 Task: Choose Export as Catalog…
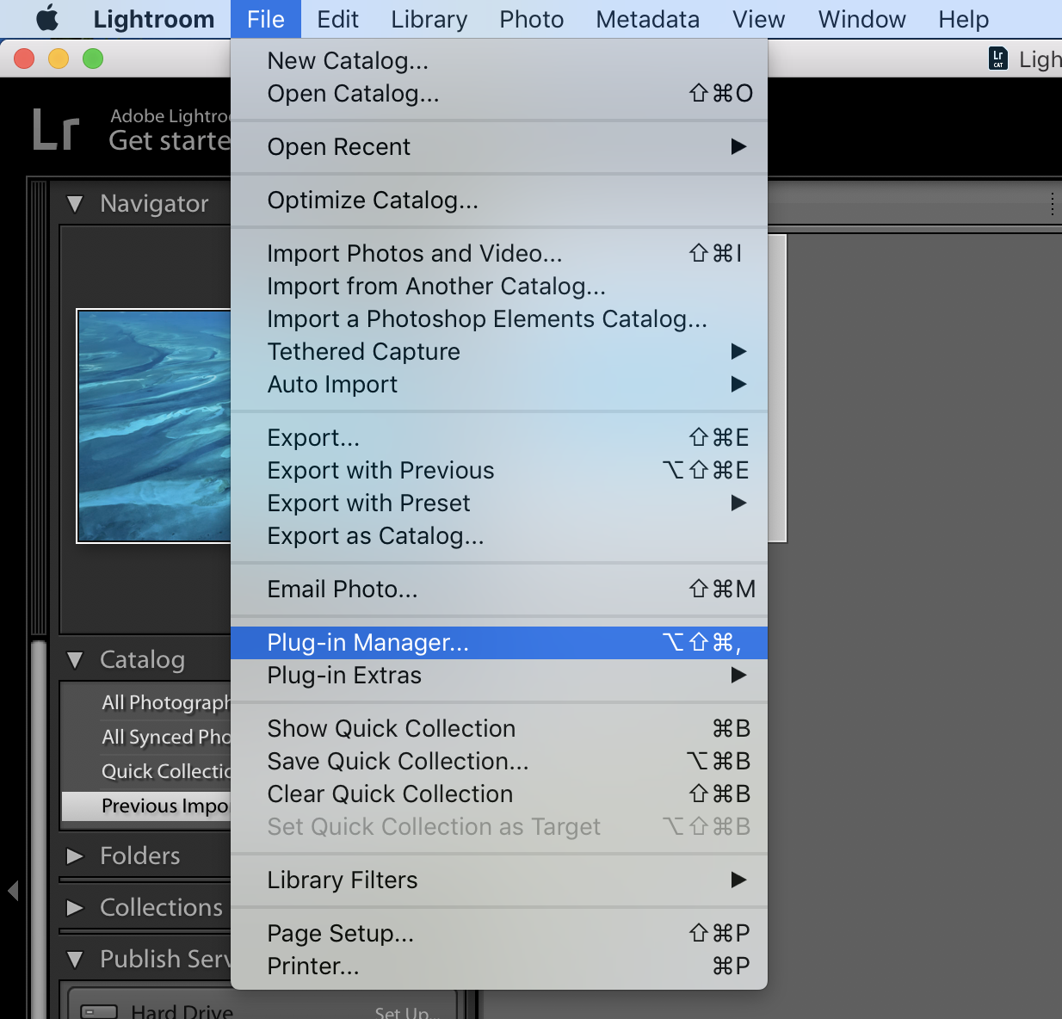[499, 536]
